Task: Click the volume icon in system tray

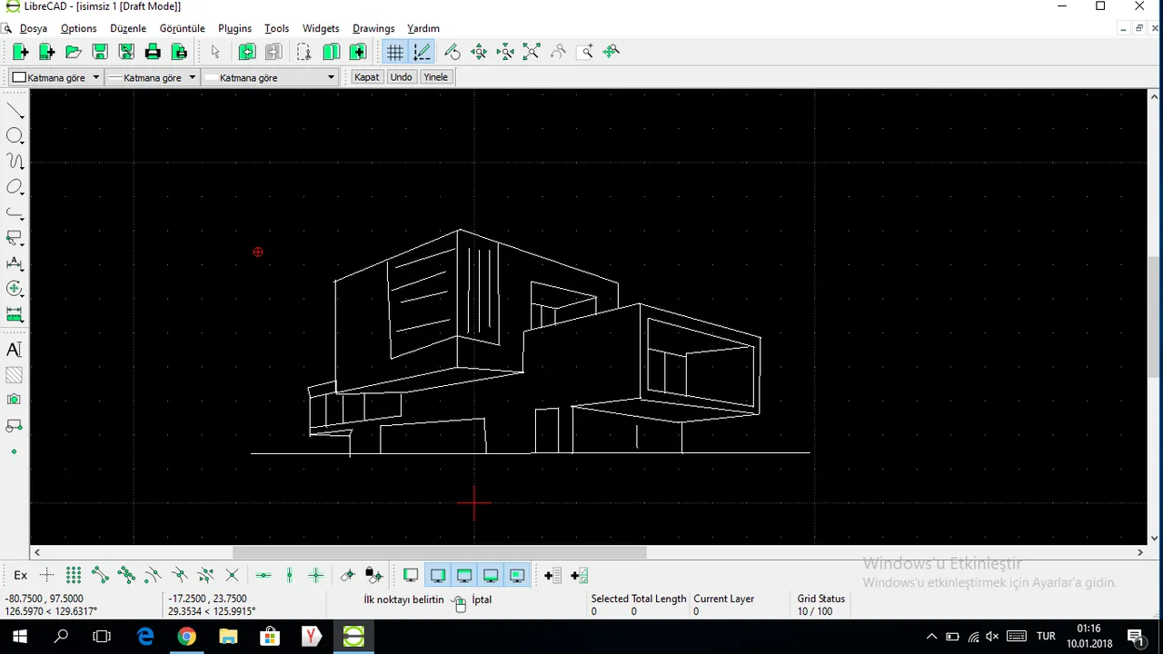Action: coord(992,637)
